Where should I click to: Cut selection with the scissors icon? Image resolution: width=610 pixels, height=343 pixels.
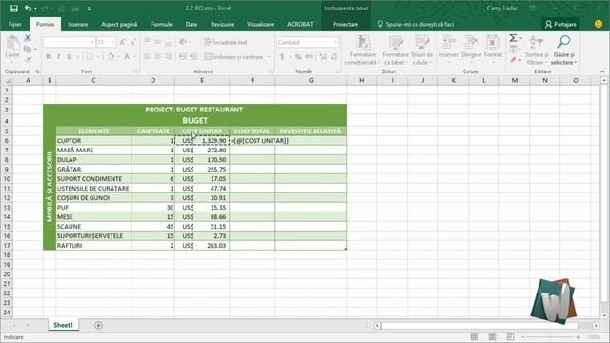(28, 38)
